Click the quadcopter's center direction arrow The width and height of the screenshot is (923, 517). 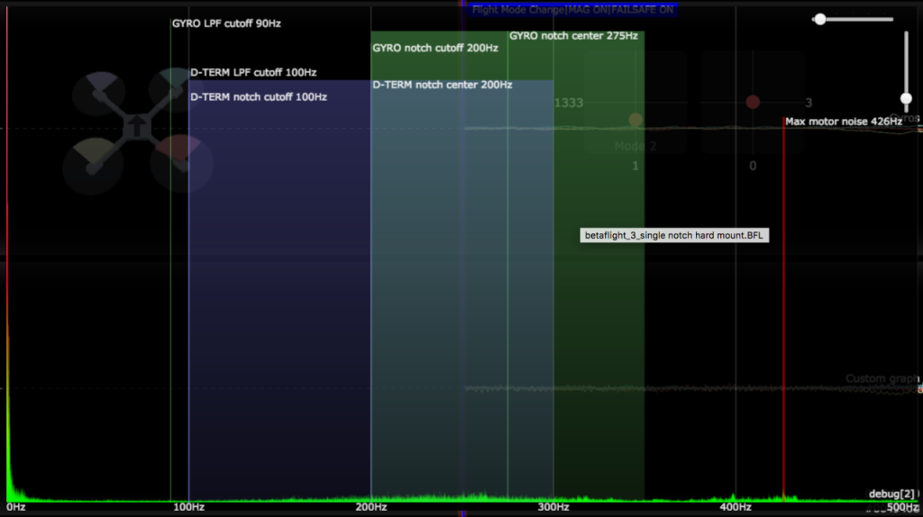coord(135,125)
